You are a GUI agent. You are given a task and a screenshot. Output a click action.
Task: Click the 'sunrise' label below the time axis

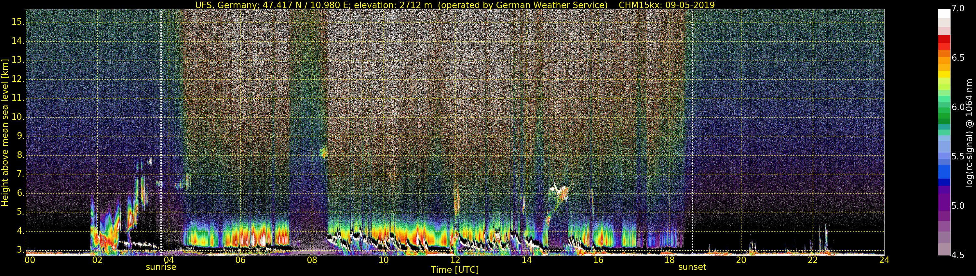coord(161,267)
